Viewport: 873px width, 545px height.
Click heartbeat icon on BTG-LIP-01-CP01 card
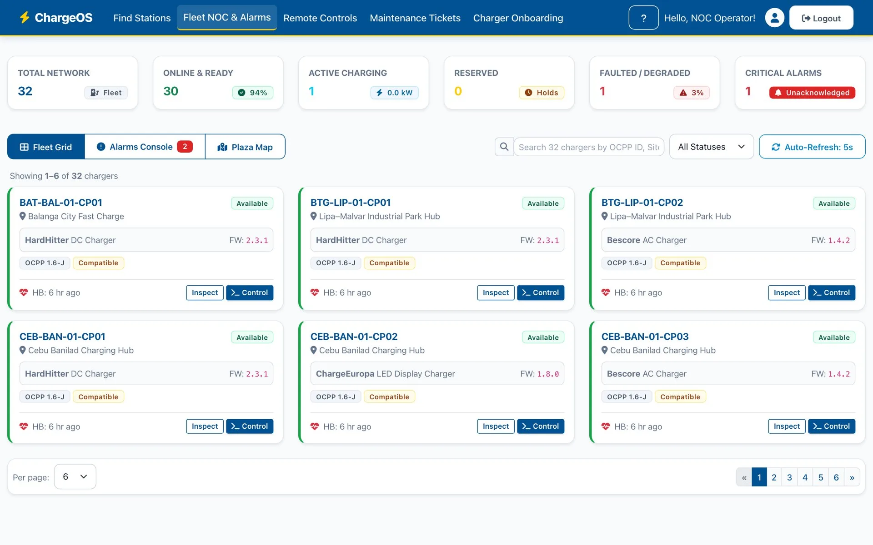315,292
